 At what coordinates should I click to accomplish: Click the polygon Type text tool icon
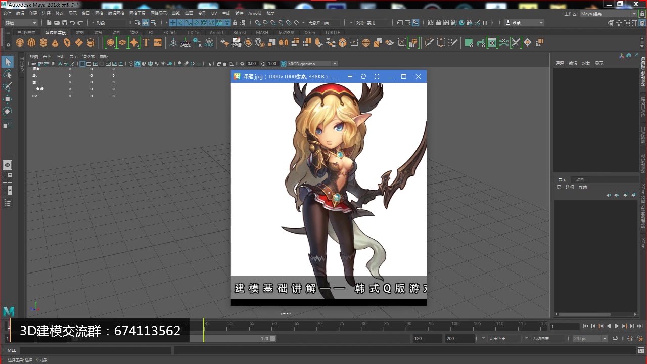click(x=146, y=43)
